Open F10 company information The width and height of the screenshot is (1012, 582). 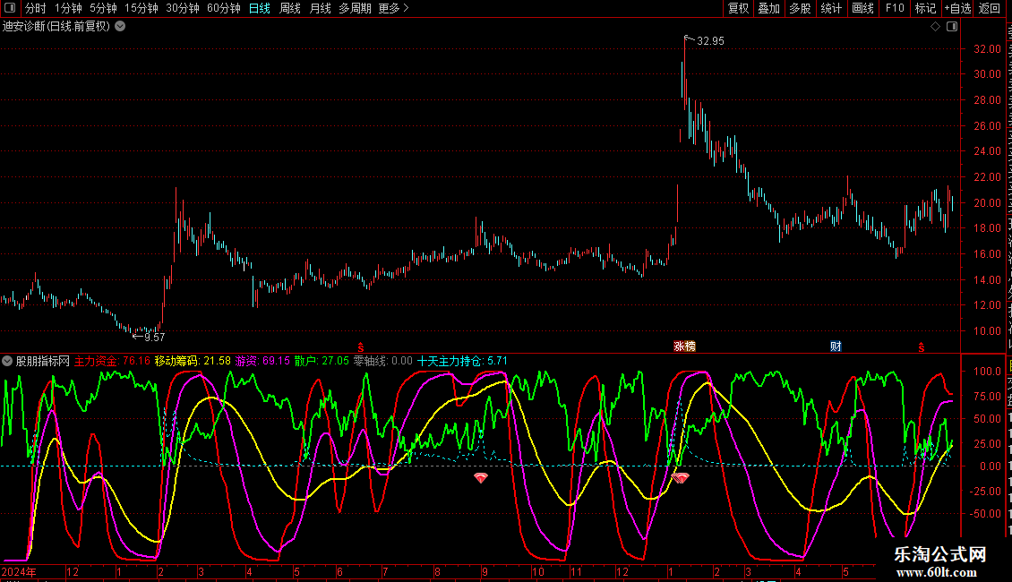895,8
